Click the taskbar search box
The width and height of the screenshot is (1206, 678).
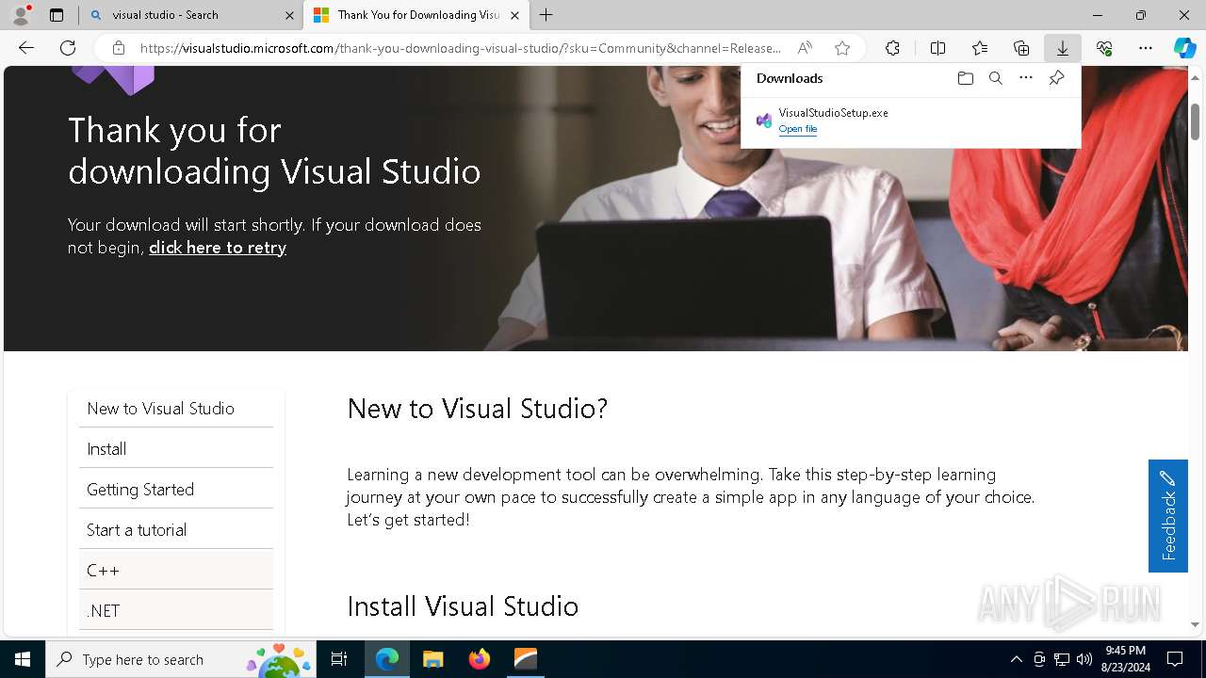tap(181, 659)
